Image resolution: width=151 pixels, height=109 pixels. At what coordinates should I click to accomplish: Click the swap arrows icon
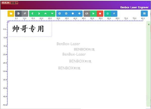click(x=25, y=14)
